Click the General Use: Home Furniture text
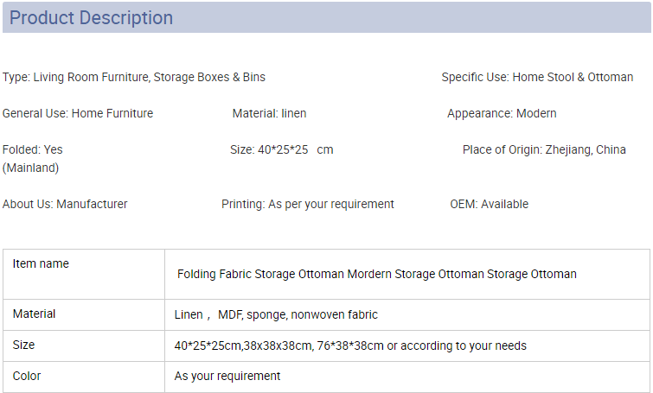Screen dimensions: 653x393 click(x=78, y=113)
